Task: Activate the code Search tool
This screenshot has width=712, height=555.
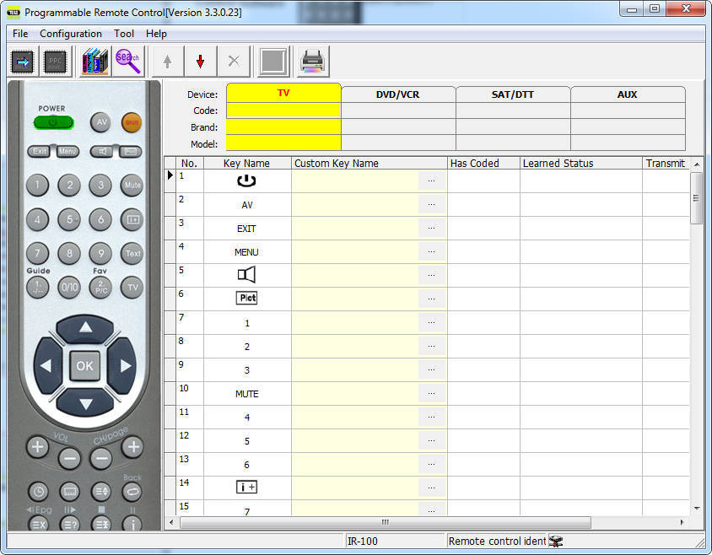Action: coord(128,61)
